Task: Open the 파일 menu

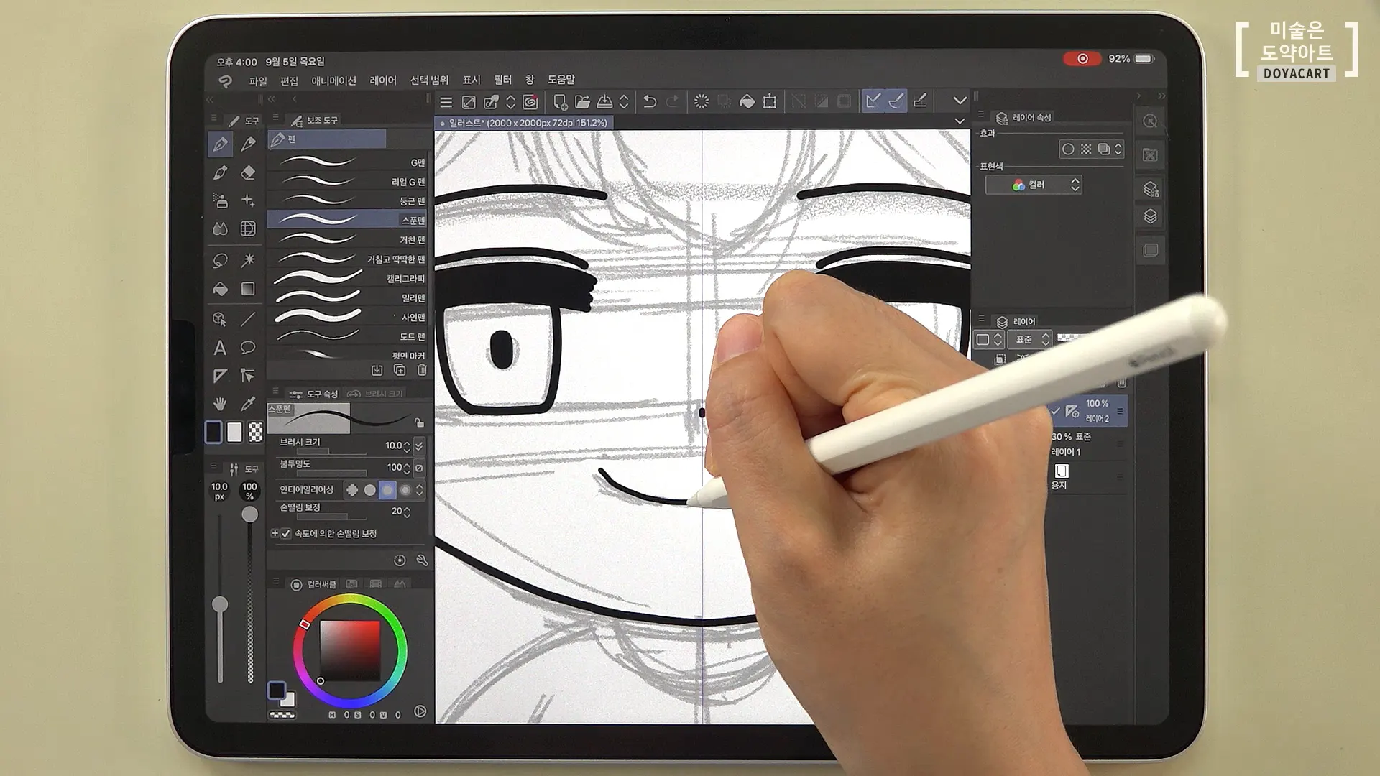Action: 258,80
